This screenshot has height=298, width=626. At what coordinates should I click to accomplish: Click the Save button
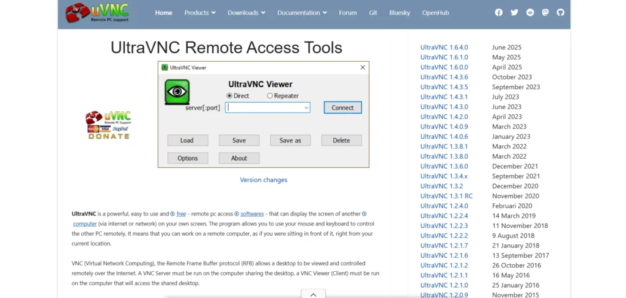(x=239, y=140)
